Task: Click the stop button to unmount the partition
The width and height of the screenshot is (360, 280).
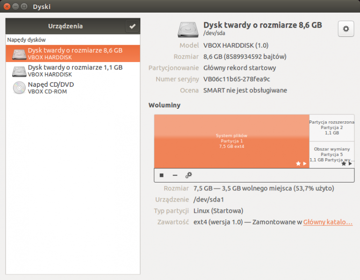Action: coord(162,175)
